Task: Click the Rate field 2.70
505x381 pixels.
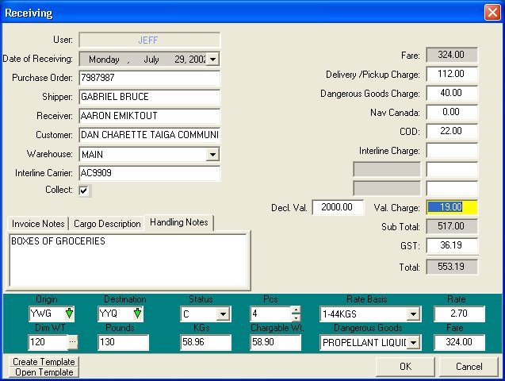Action: 459,314
